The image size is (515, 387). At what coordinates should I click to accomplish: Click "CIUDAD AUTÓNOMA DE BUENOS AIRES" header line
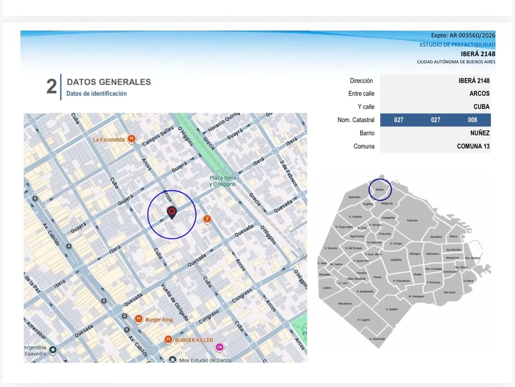pos(456,62)
